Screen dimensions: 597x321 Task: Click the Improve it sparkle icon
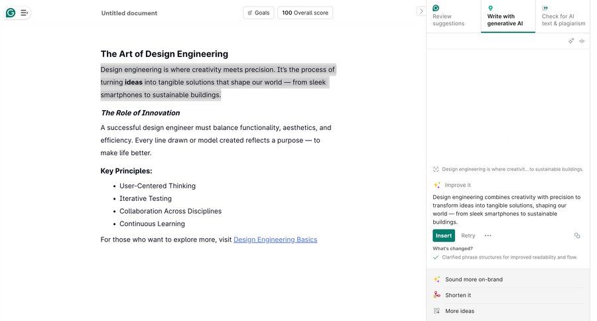click(x=436, y=185)
